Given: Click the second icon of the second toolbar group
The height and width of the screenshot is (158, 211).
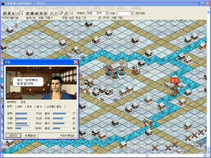Looking at the screenshot, I should tap(32, 13).
